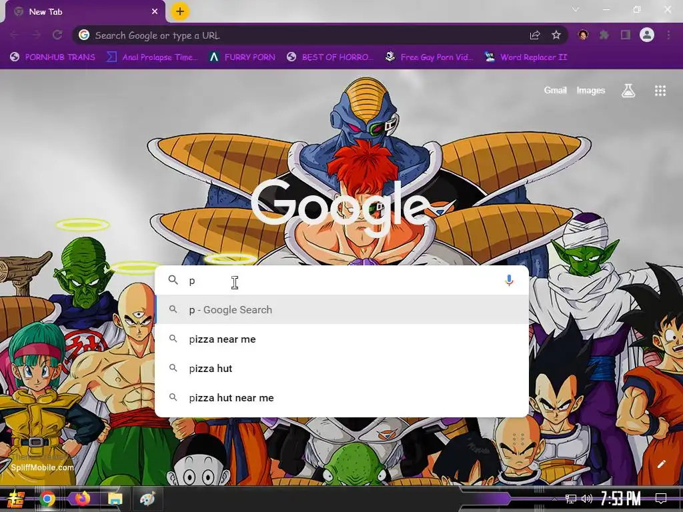Select the New Tab browser tab
This screenshot has width=683, height=512.
[x=85, y=12]
